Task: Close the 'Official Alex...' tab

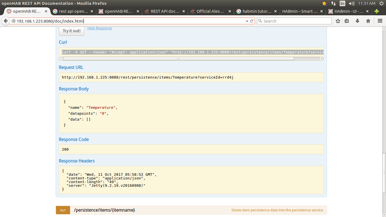Action: click(230, 12)
